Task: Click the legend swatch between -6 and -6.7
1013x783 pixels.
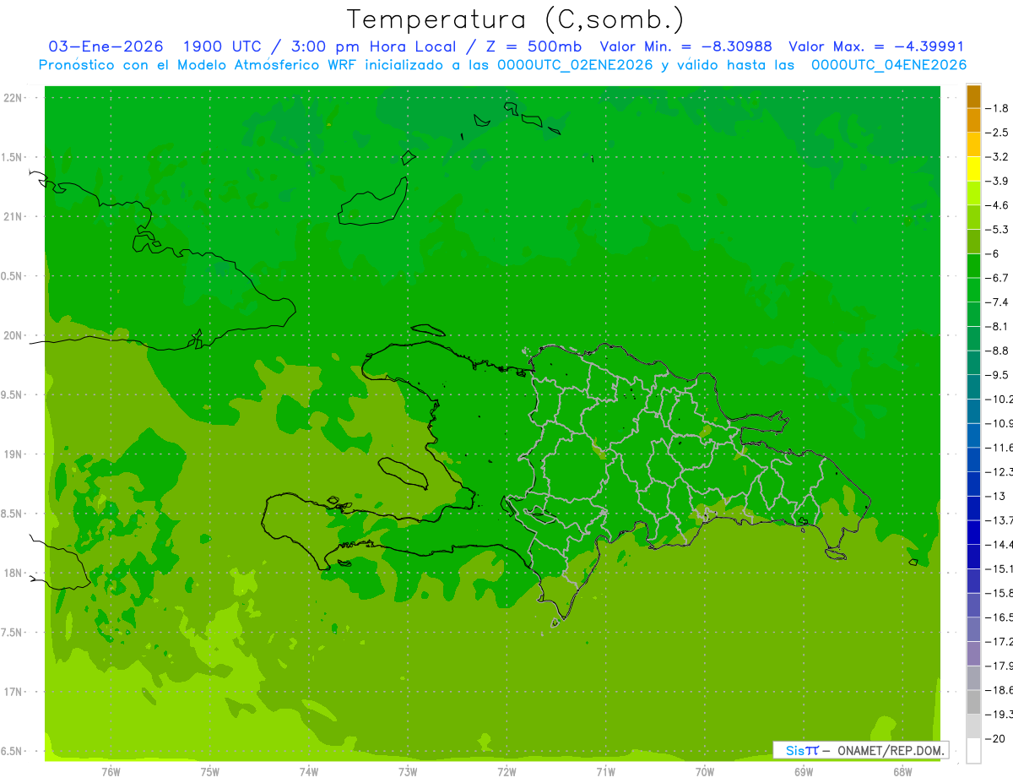Action: (x=973, y=266)
